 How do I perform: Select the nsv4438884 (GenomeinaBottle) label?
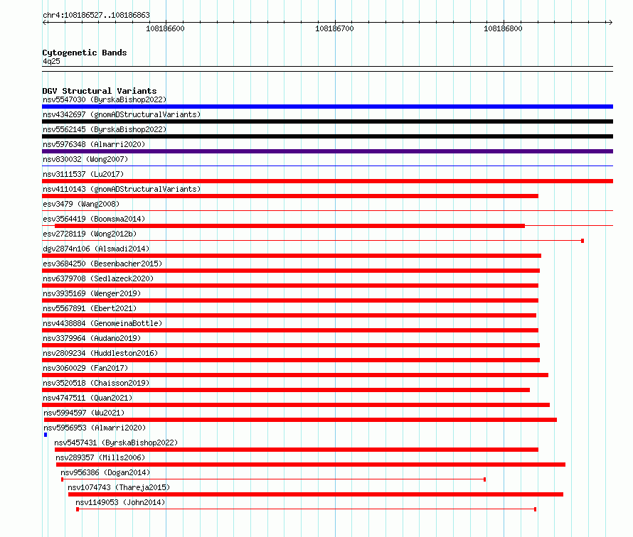click(102, 323)
